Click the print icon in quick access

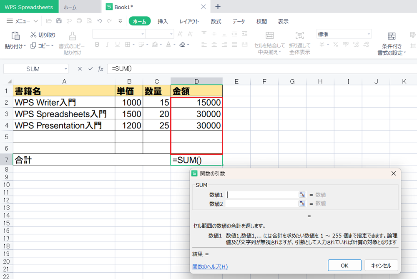tap(79, 21)
